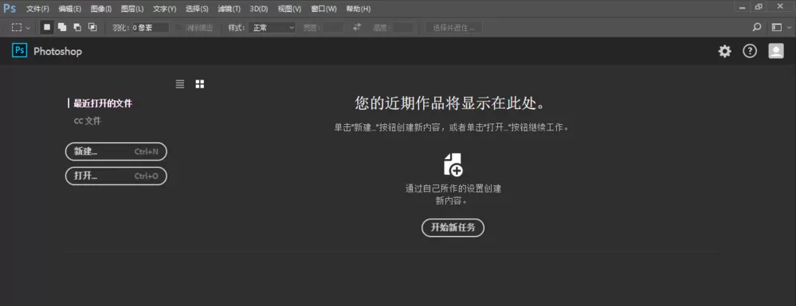The width and height of the screenshot is (796, 306).
Task: Open the 文字(Y) menu
Action: (164, 9)
